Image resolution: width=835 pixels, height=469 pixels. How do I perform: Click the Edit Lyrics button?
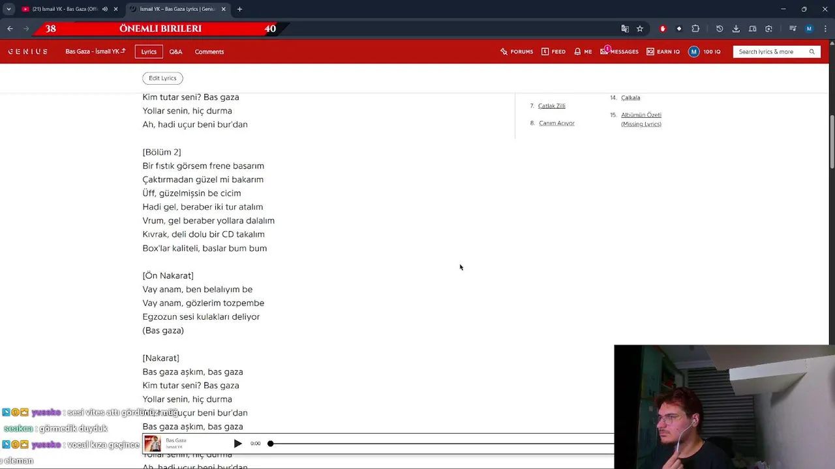[162, 78]
